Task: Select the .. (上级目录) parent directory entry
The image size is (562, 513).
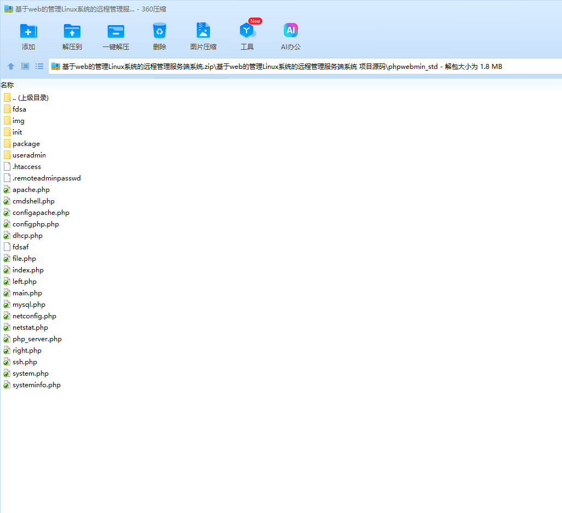Action: click(26, 97)
